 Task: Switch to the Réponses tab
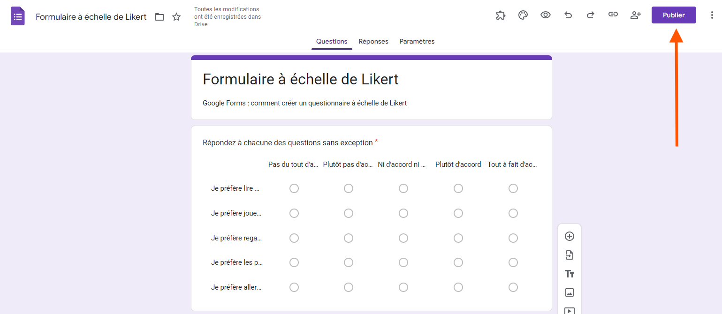[x=373, y=41]
